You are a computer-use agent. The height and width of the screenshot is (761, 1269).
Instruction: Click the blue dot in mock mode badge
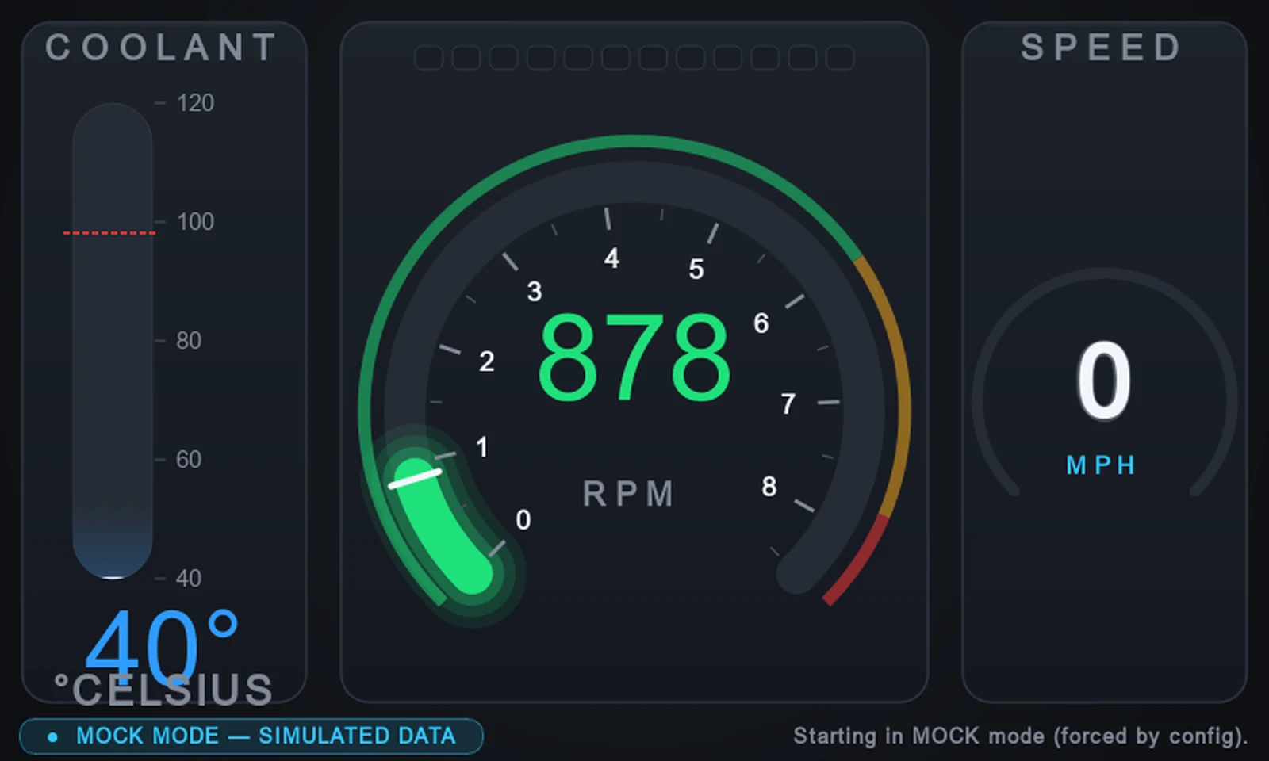point(52,736)
